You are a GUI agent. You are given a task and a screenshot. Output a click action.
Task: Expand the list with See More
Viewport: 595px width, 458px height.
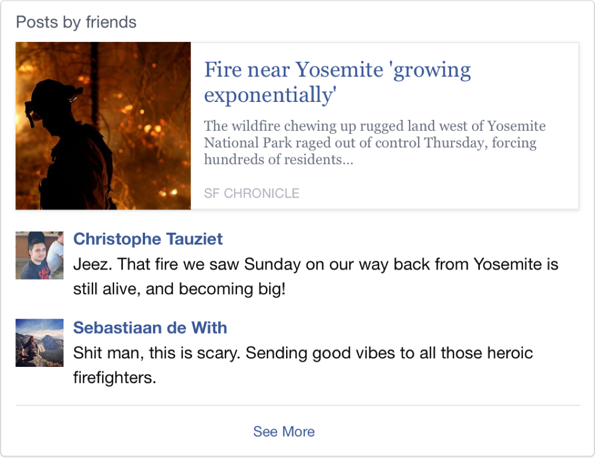pyautogui.click(x=283, y=432)
